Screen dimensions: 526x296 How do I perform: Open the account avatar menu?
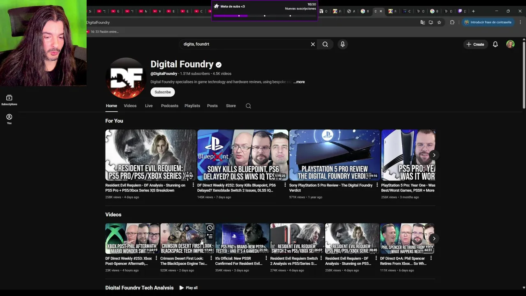tap(510, 44)
